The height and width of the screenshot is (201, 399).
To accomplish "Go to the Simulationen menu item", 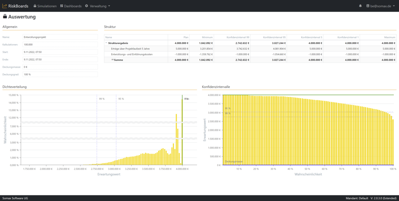I will (x=47, y=6).
